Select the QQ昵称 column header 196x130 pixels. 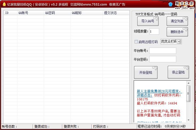(87, 13)
